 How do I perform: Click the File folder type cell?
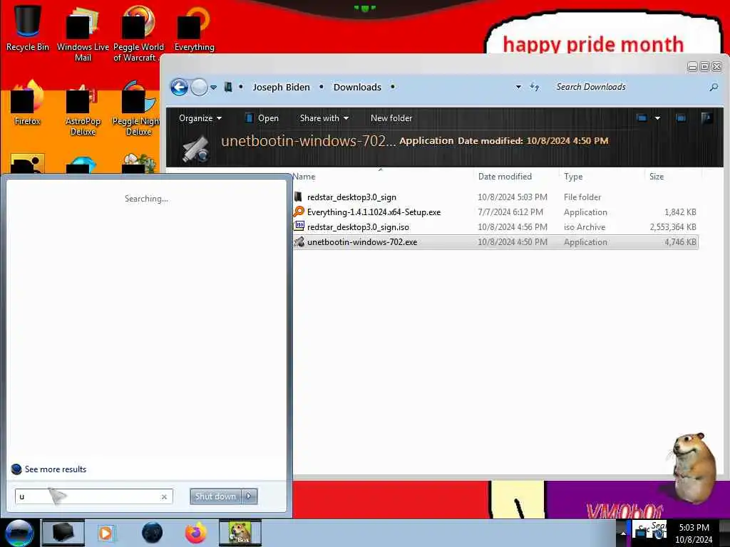(x=582, y=197)
